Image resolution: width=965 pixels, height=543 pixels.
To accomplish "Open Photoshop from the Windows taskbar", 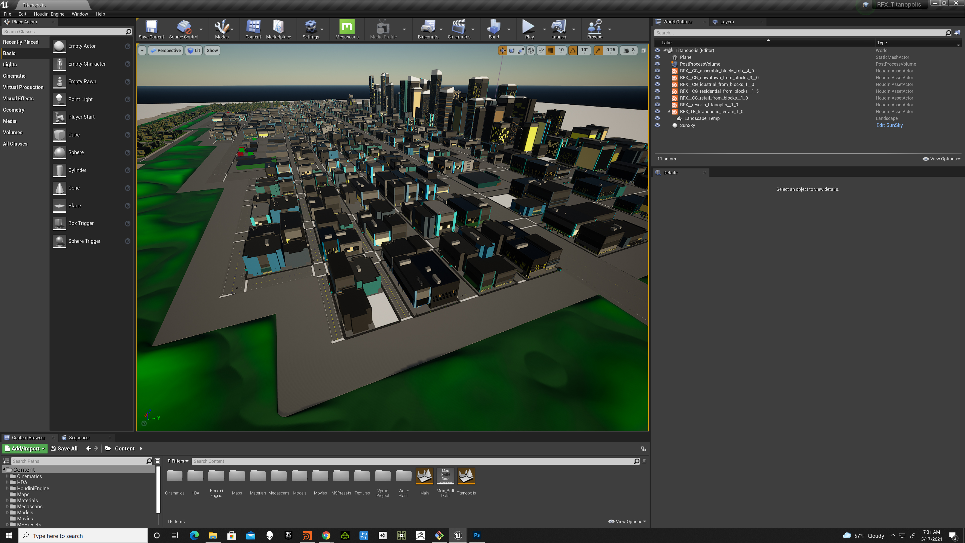I will (x=476, y=535).
